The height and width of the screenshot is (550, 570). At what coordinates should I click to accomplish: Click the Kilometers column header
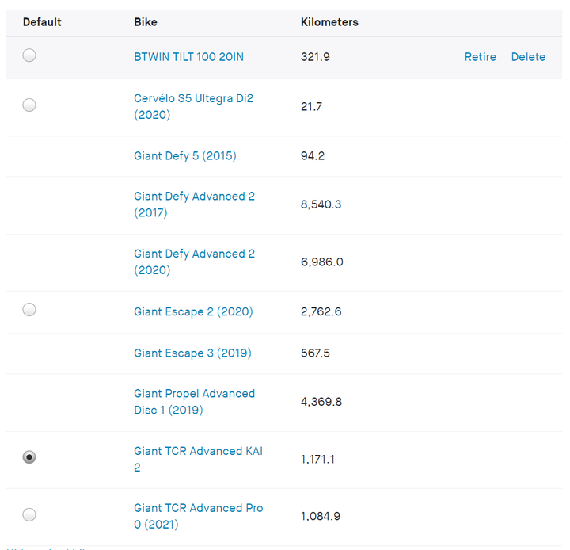pyautogui.click(x=329, y=22)
